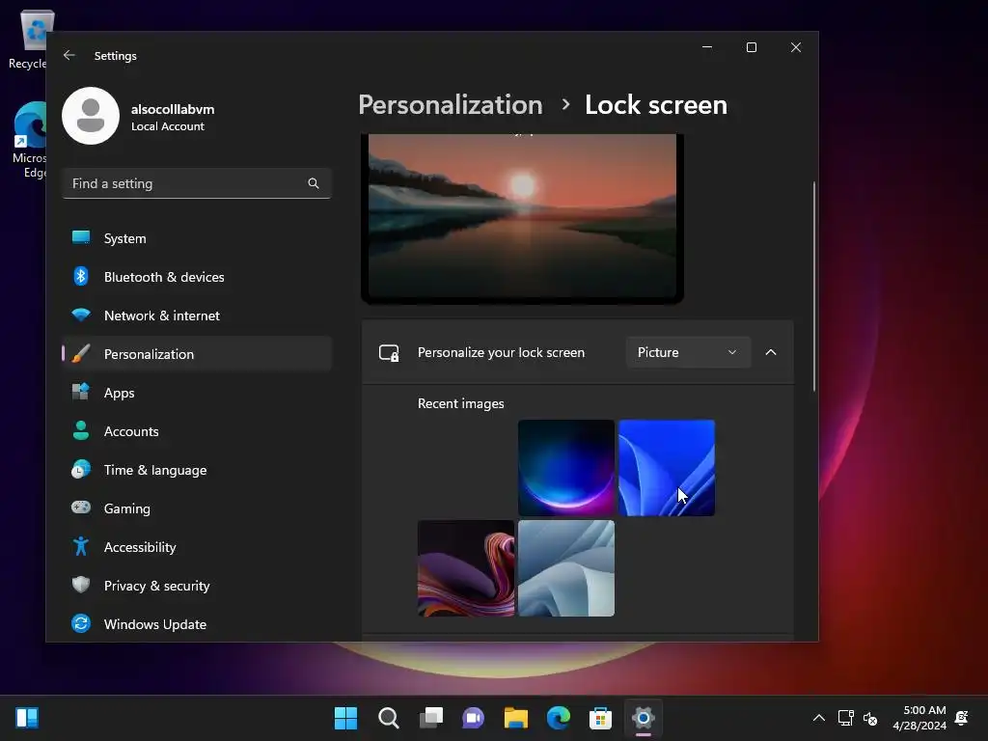Open Accessibility settings
Screen dimensions: 988x741
pyautogui.click(x=197, y=547)
